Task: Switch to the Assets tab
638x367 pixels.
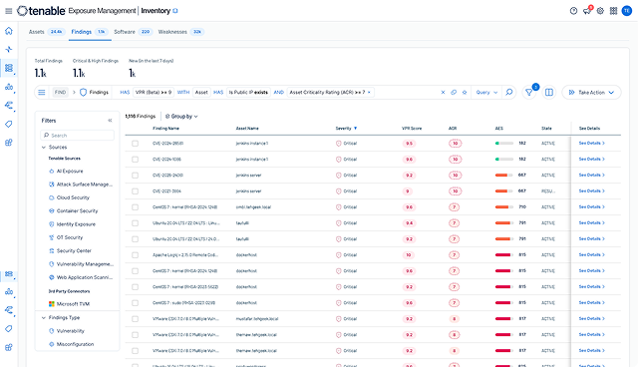Action: [47, 32]
